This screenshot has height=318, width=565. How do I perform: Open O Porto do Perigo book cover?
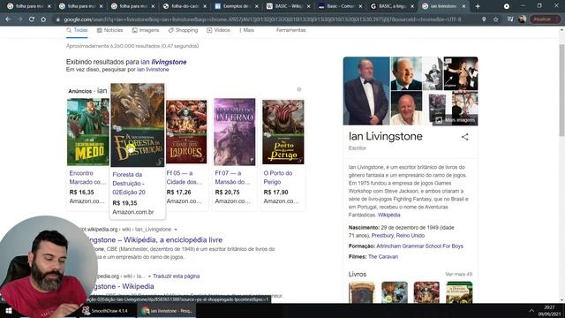tap(282, 132)
